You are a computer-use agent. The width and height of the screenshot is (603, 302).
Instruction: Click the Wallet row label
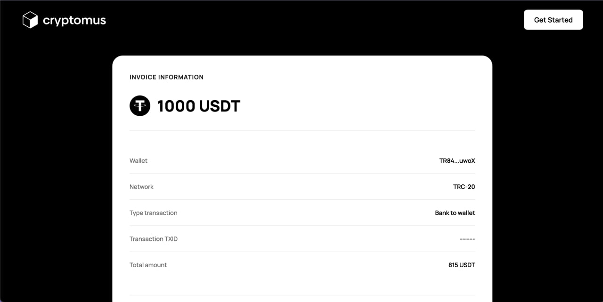tap(138, 160)
